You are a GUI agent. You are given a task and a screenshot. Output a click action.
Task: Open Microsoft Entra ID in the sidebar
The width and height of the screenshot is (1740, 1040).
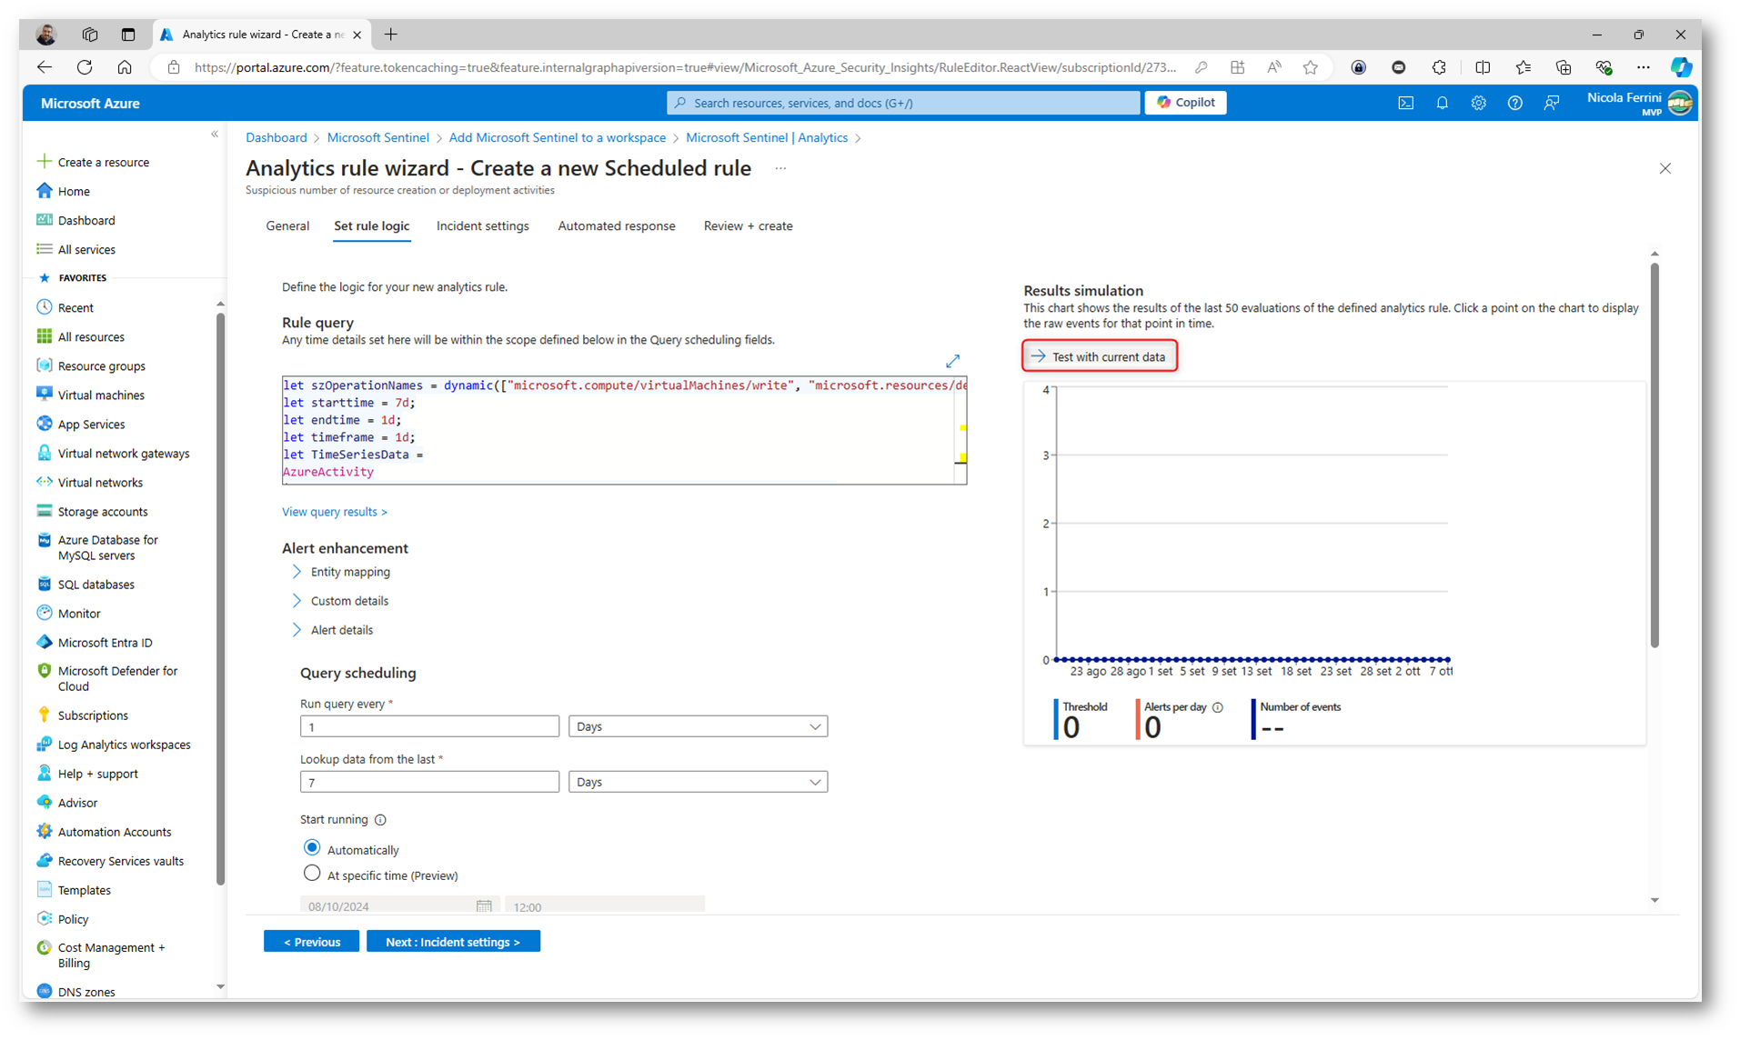[105, 643]
